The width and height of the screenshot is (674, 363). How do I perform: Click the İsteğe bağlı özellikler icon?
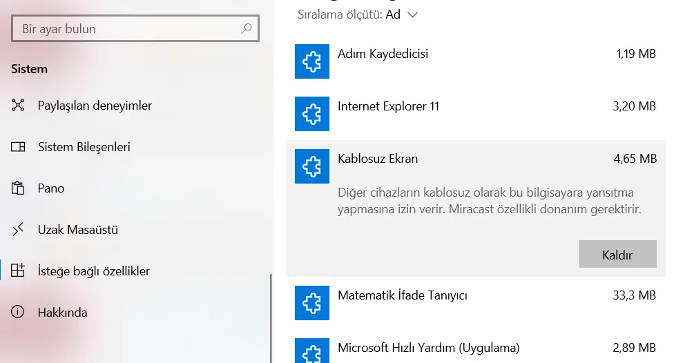(x=18, y=271)
